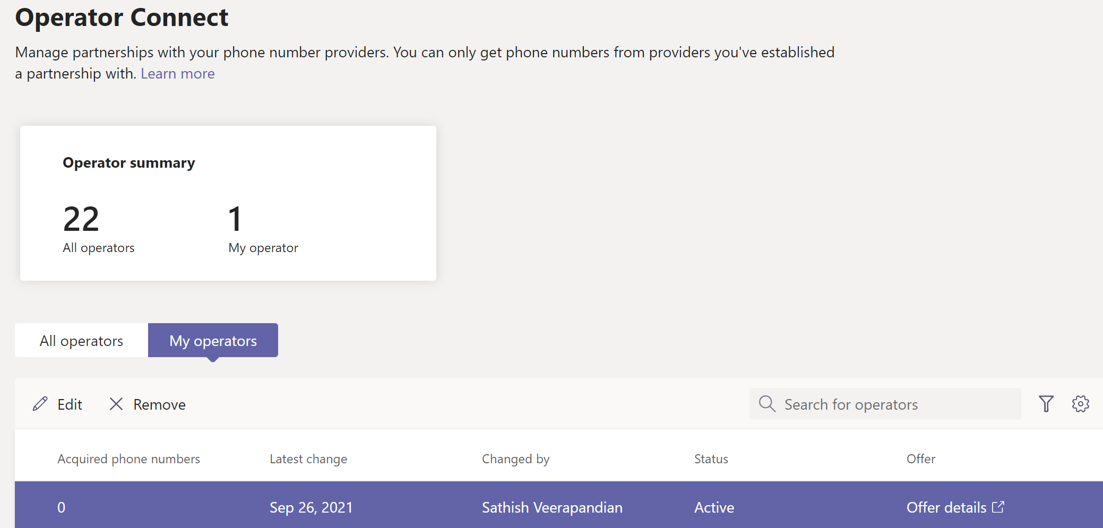Click the Status column header
Screen dimensions: 1103x528
(711, 459)
